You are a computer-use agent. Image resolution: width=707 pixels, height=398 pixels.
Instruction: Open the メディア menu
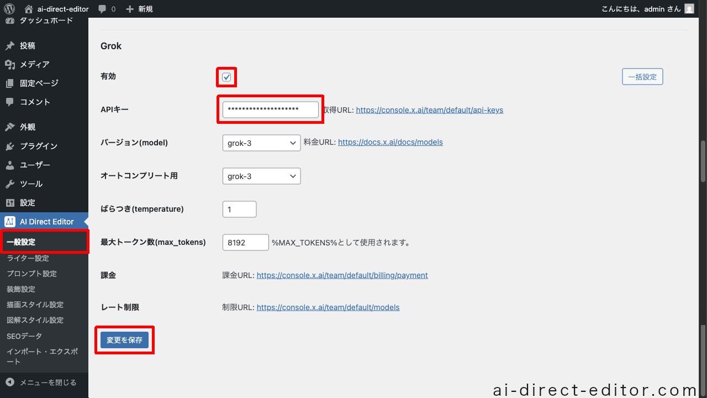pyautogui.click(x=44, y=65)
